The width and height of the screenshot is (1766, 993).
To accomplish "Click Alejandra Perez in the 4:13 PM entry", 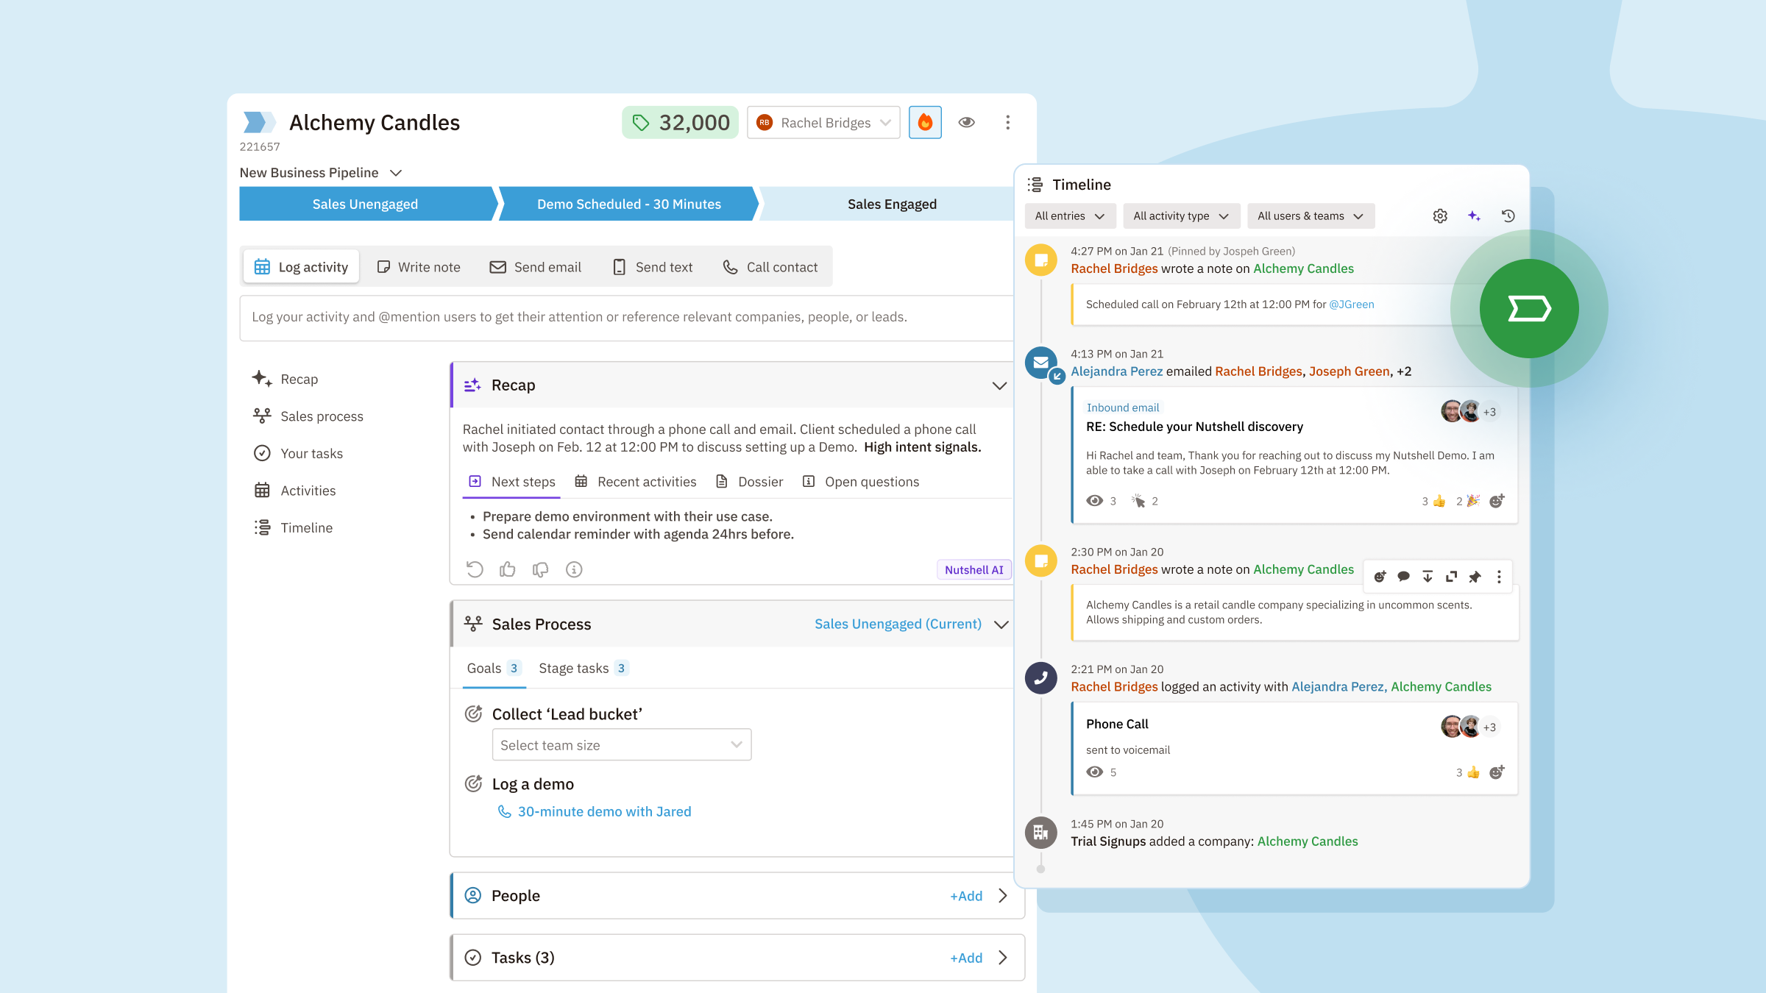I will tap(1116, 371).
